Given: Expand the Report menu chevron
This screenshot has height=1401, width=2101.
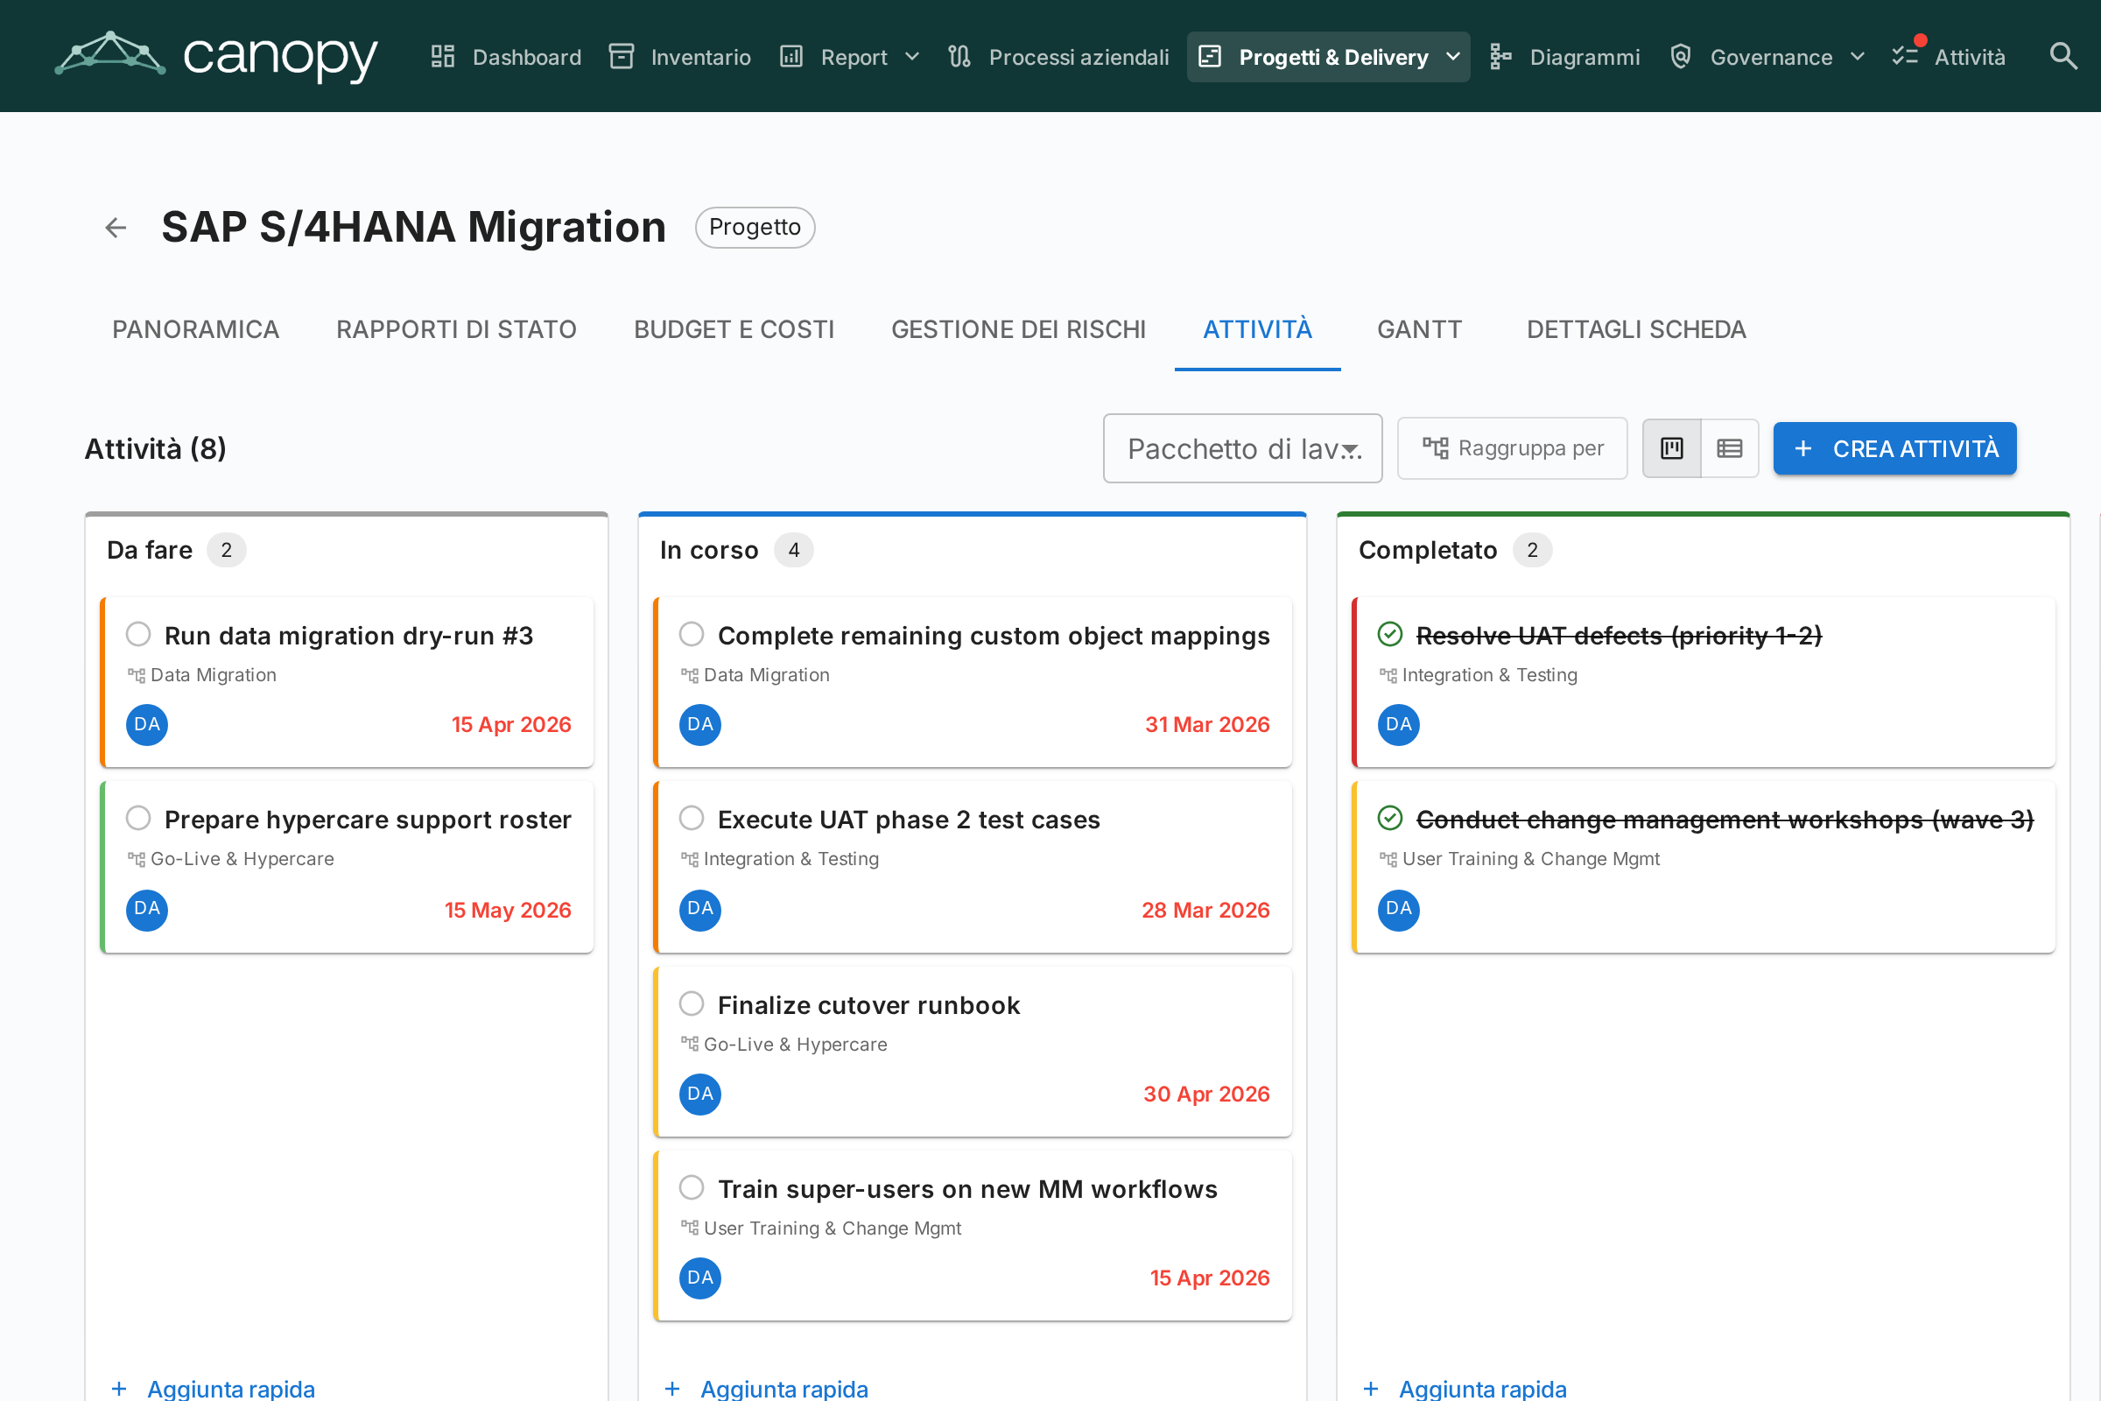Looking at the screenshot, I should tap(912, 57).
